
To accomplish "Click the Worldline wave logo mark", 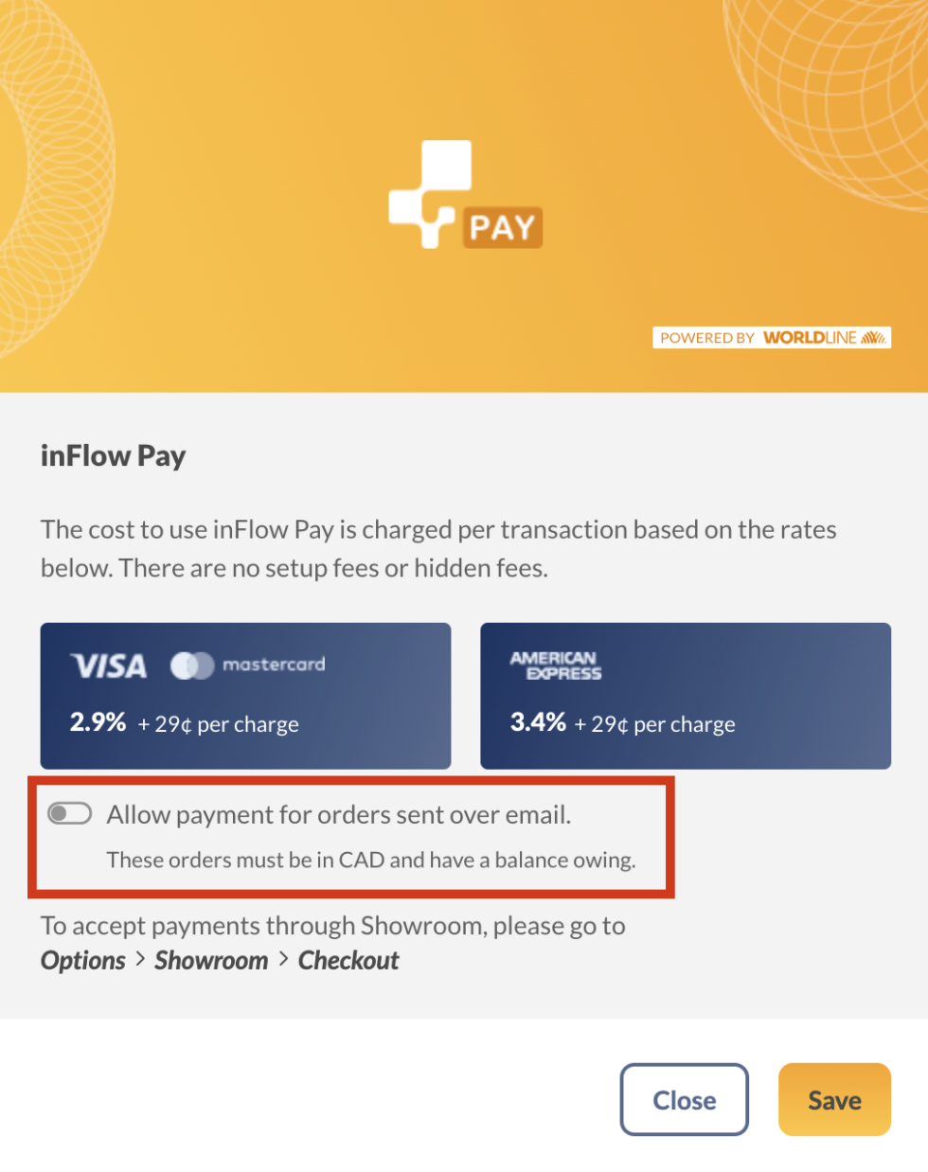I will [873, 337].
